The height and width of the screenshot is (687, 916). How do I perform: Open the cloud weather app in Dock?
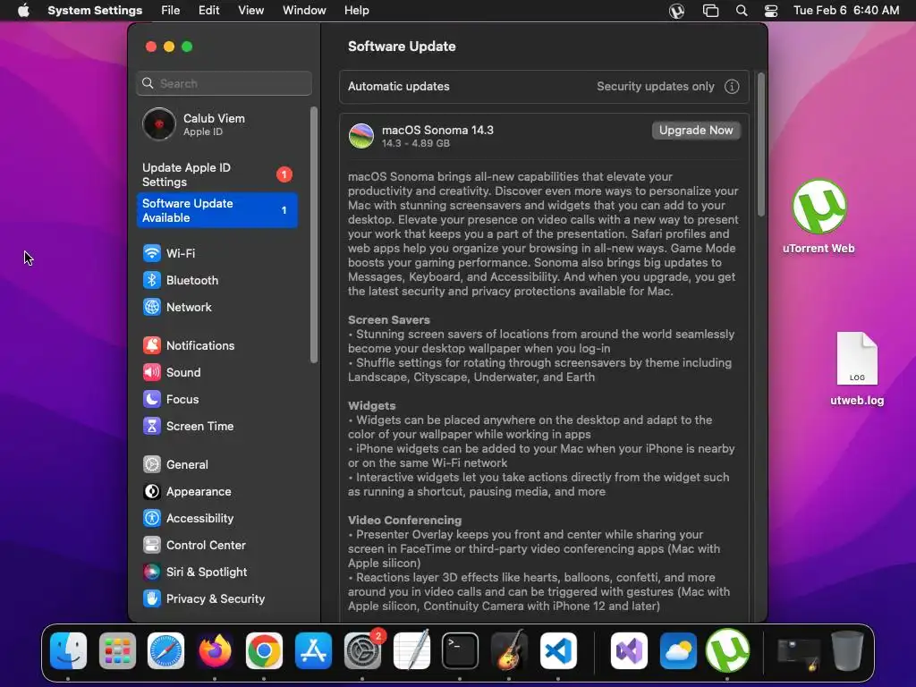click(678, 651)
